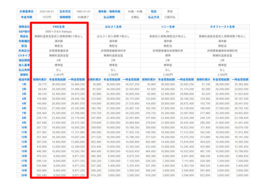Select the premium 2,595円
The height and width of the screenshot is (185, 267).
(222, 75)
